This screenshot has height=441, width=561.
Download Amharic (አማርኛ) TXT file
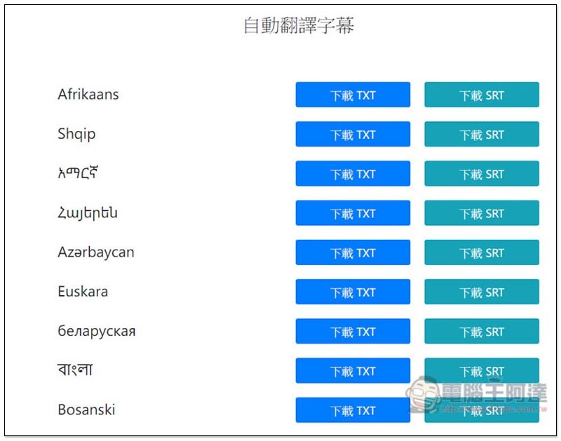coord(353,173)
